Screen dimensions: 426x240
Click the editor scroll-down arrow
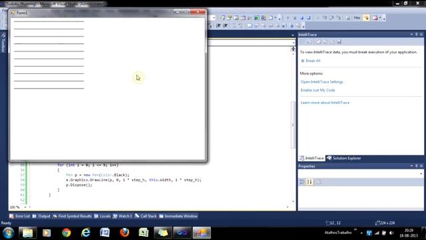293,201
